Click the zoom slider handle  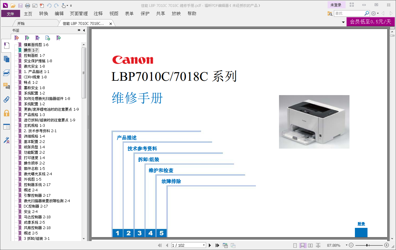tap(367, 245)
